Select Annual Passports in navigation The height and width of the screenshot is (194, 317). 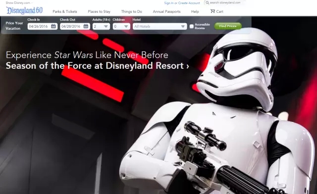(166, 11)
